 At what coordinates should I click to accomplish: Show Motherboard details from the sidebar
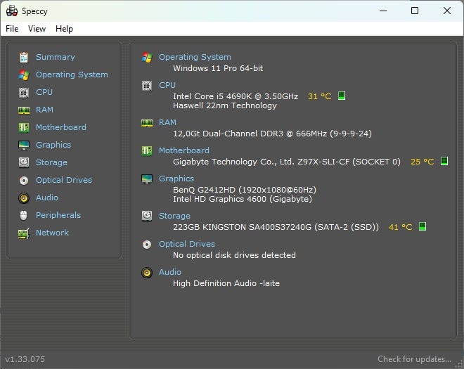(x=61, y=127)
